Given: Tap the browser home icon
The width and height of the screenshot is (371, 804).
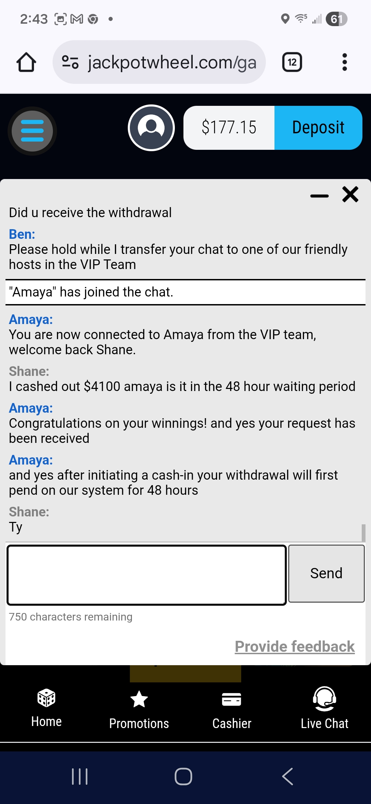Looking at the screenshot, I should coord(26,63).
